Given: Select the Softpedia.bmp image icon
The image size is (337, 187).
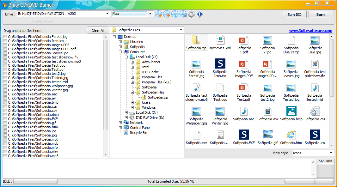Looking at the screenshot, I should pos(291,111).
